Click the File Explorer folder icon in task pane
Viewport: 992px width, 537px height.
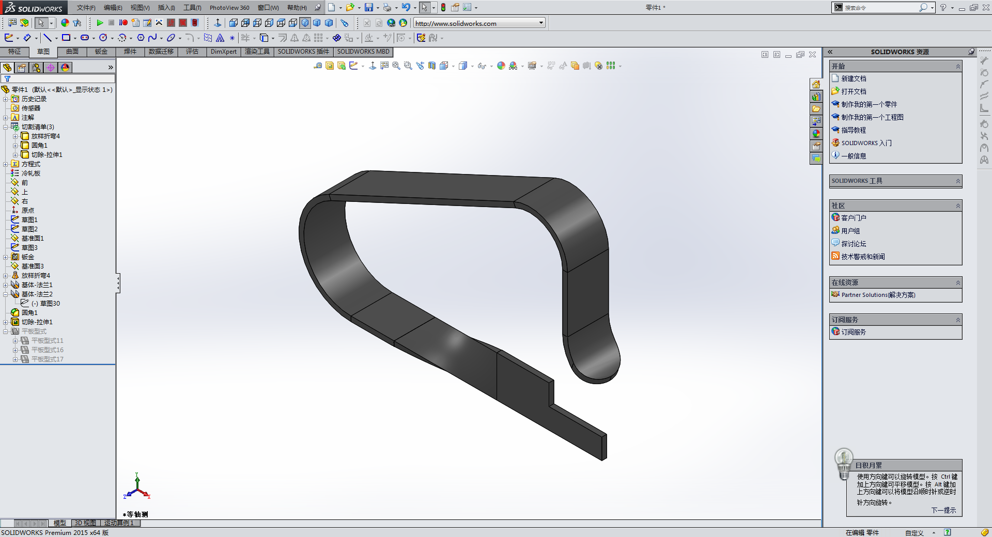pos(816,109)
